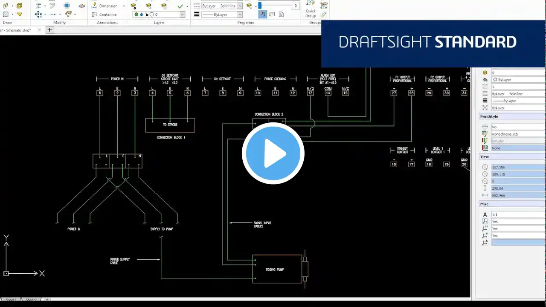Click the third layer-stack icon in Layers panel
Viewport: 546px width, 307px height.
pyautogui.click(x=164, y=6)
